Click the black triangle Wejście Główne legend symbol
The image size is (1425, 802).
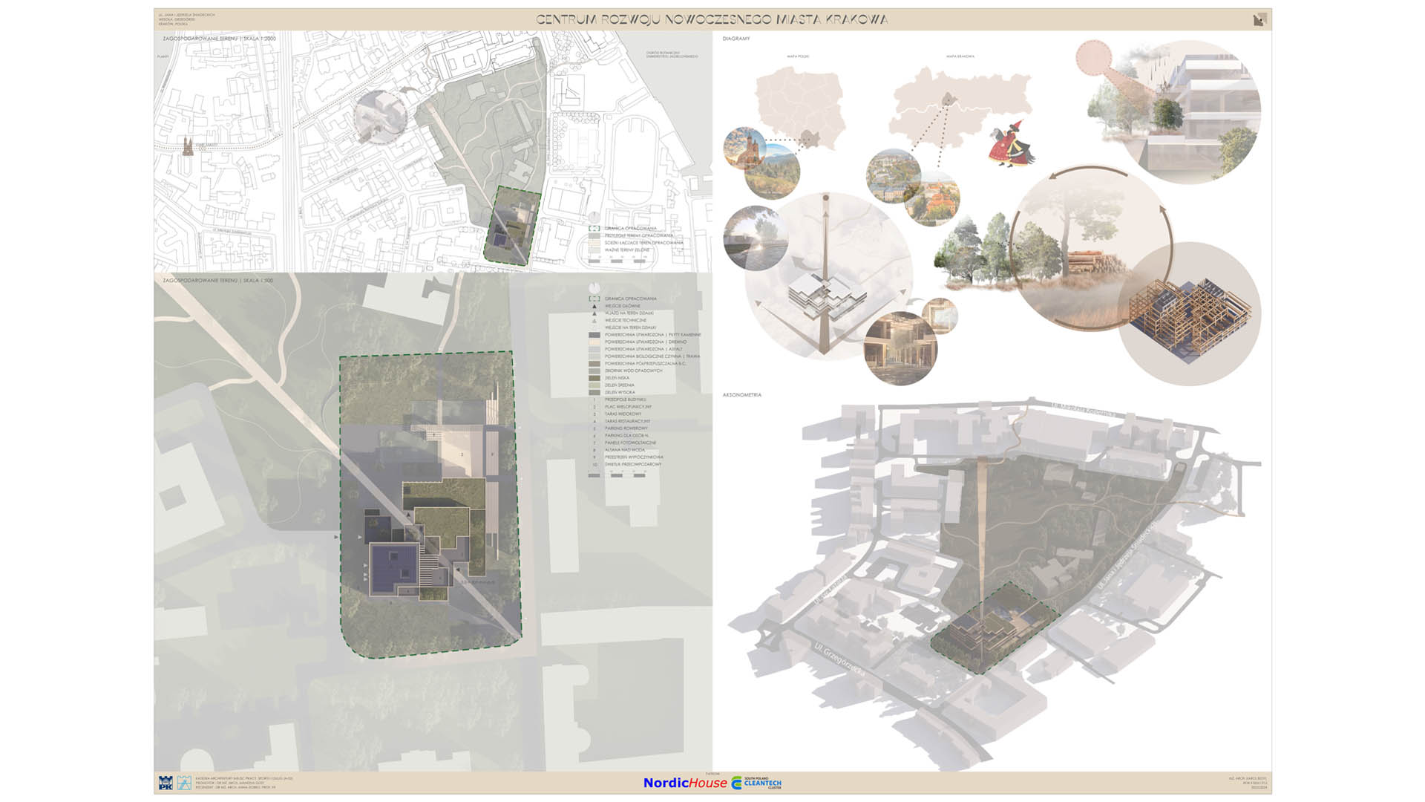coord(594,306)
